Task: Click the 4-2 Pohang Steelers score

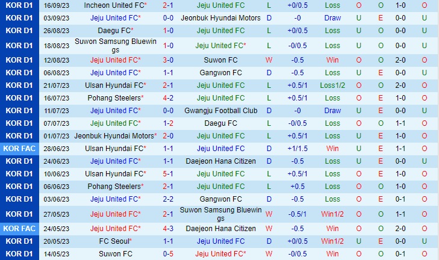Action: pyautogui.click(x=168, y=98)
